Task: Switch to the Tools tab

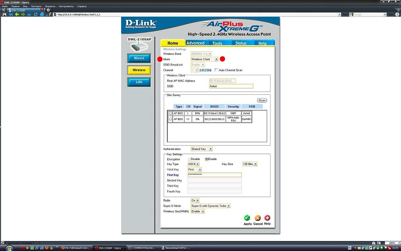Action: [217, 43]
